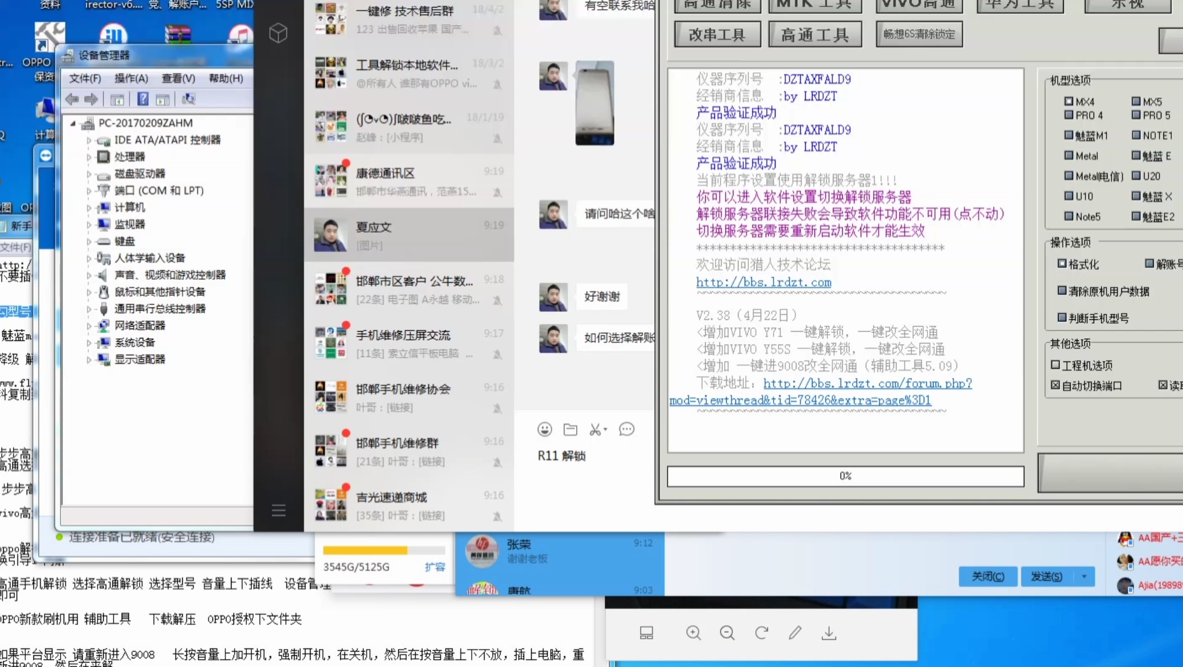The image size is (1183, 667).
Task: Expand 通用串行总线控制器 node
Action: pyautogui.click(x=88, y=309)
